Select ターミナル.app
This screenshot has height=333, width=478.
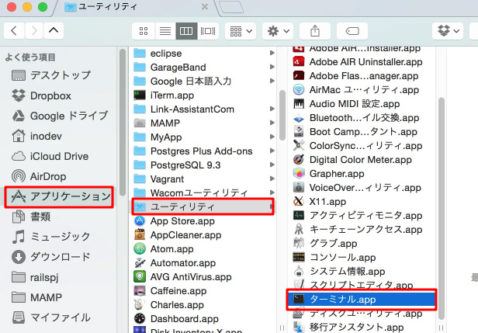(362, 299)
